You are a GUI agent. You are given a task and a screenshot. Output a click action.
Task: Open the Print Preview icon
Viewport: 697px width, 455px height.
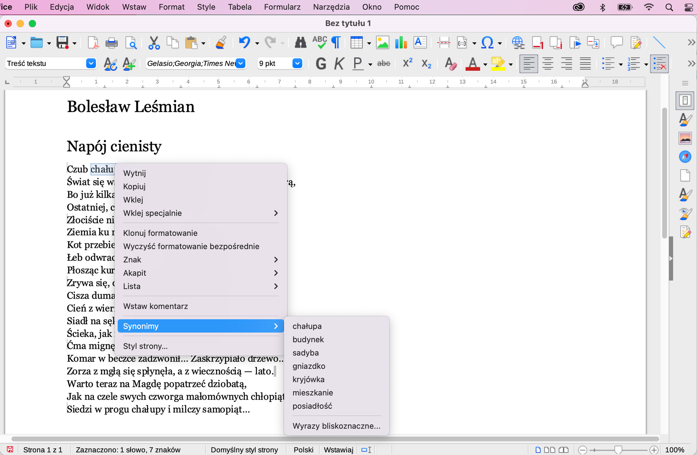[x=131, y=43]
